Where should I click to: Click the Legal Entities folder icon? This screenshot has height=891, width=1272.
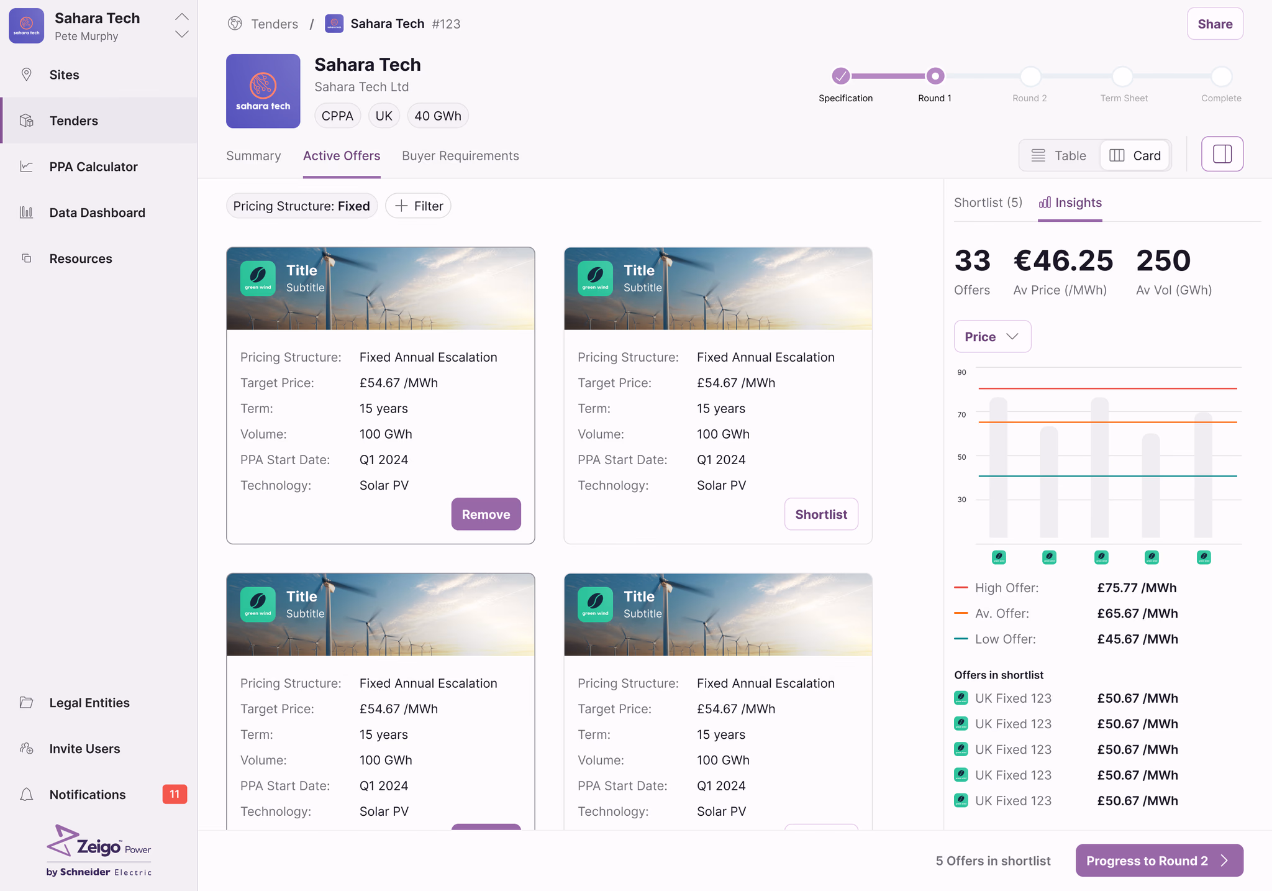coord(26,703)
